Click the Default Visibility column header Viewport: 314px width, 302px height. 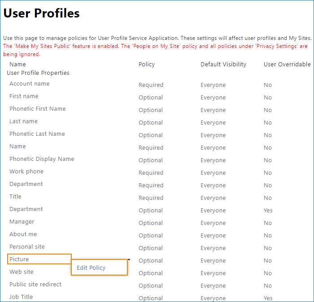click(223, 64)
